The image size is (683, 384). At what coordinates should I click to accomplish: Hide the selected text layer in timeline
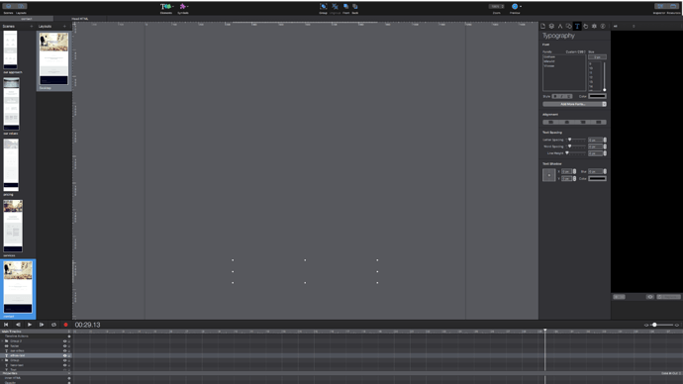tap(65, 355)
